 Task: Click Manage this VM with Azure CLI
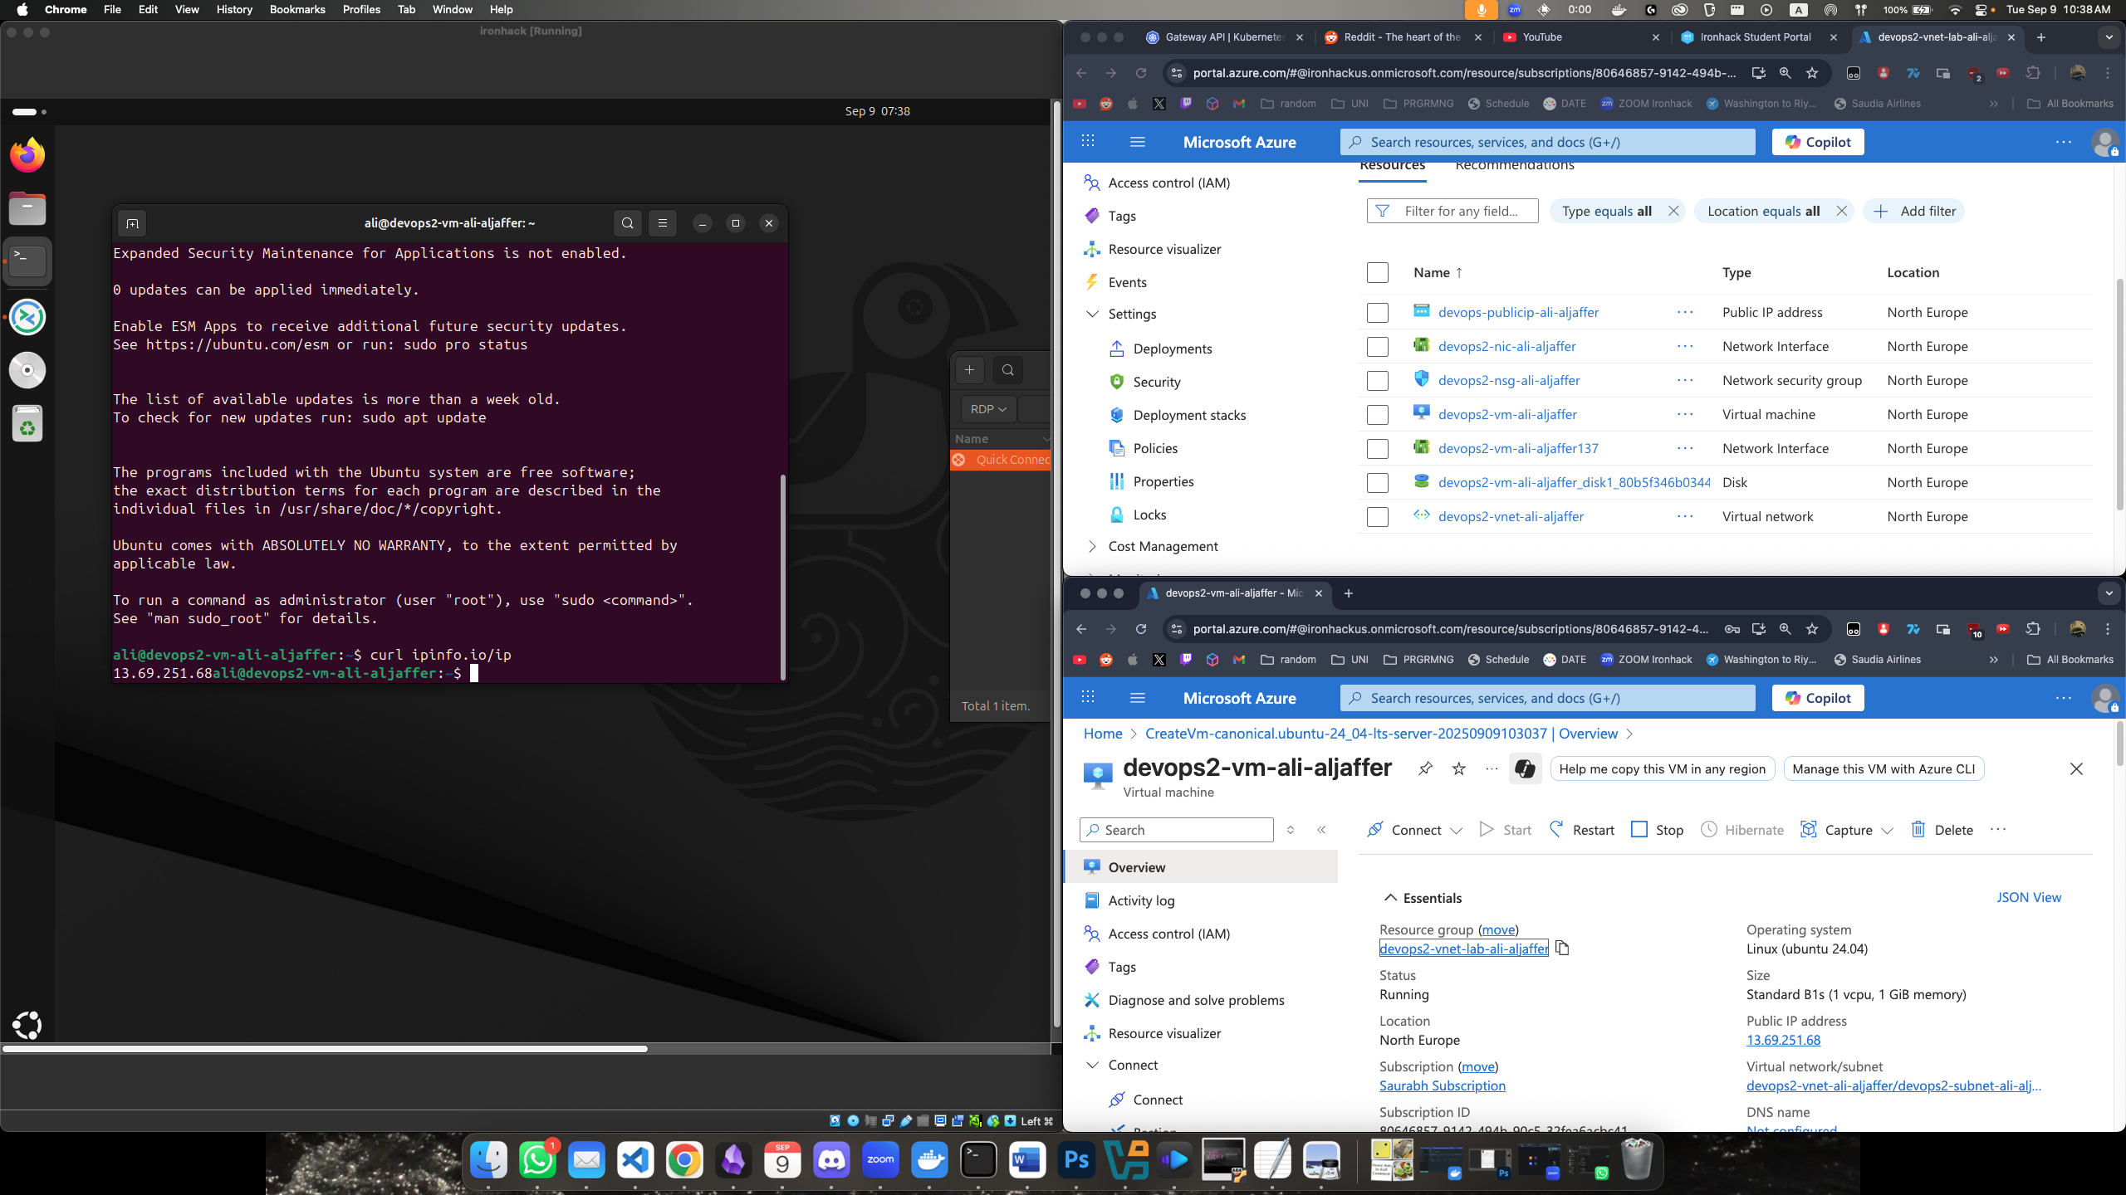click(1884, 768)
